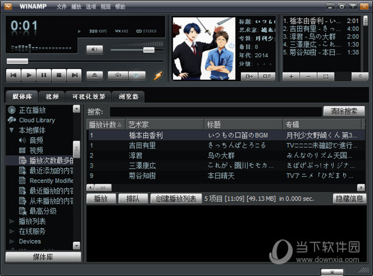Select playlist entry 5 菊谷知樹
The width and height of the screenshot is (373, 276).
pos(321,52)
